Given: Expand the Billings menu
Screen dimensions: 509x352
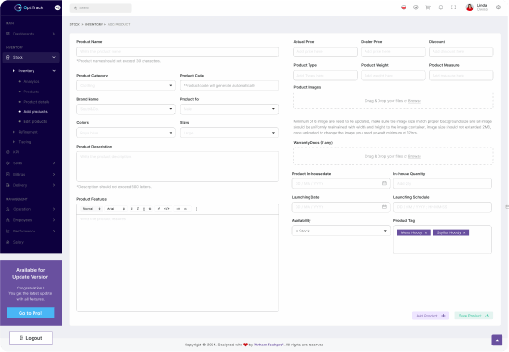Looking at the screenshot, I should click(x=31, y=175).
